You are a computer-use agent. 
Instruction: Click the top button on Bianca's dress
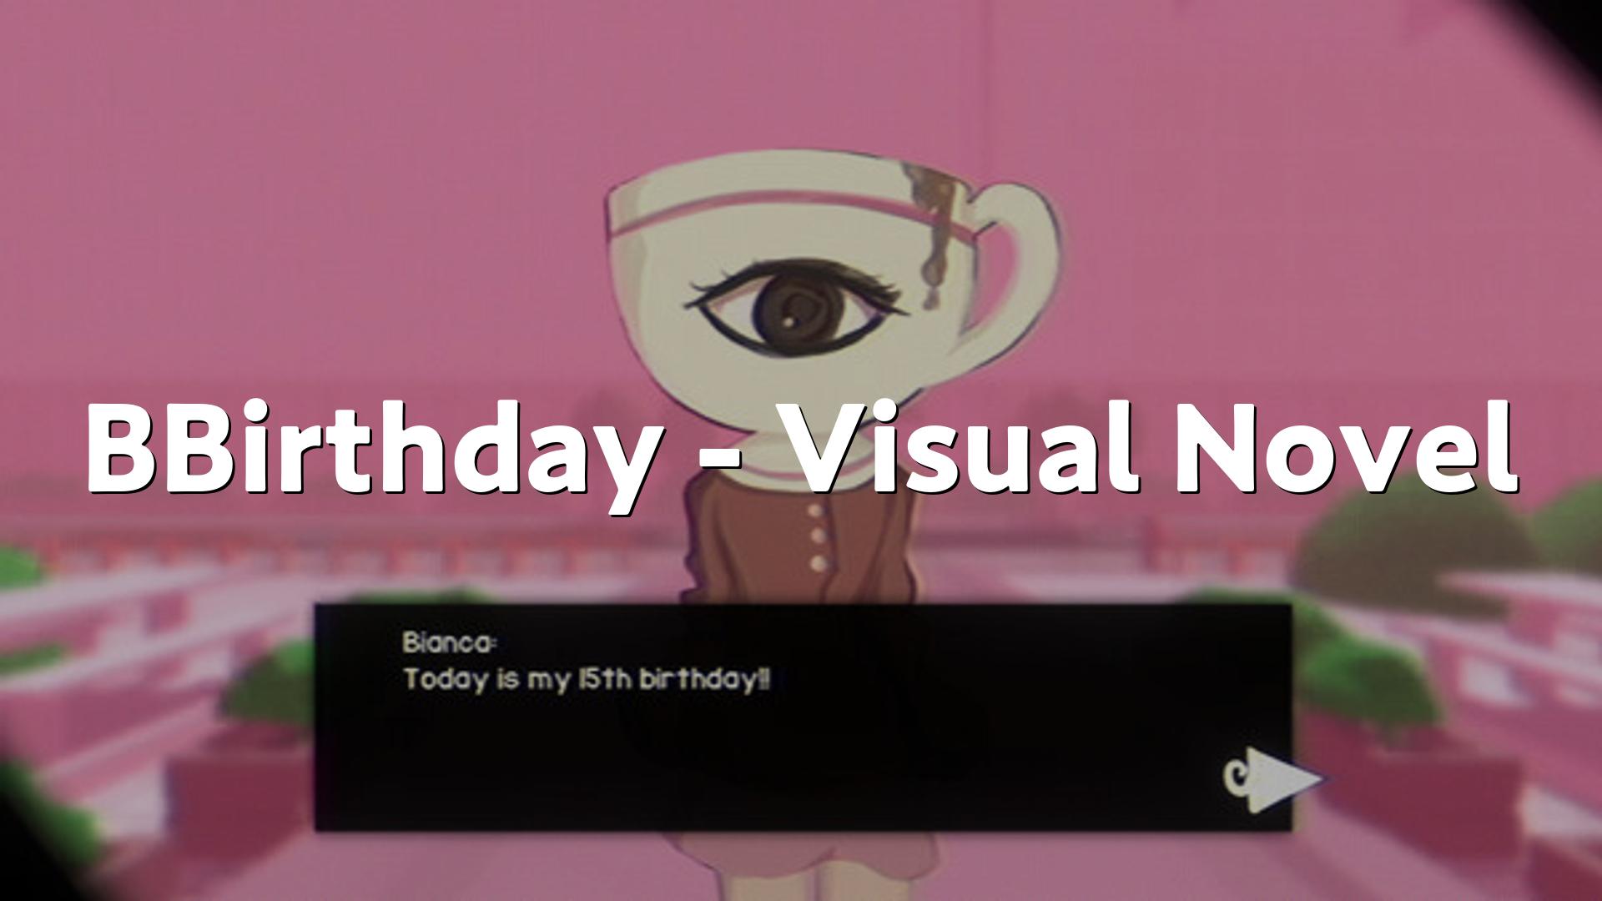click(x=815, y=508)
